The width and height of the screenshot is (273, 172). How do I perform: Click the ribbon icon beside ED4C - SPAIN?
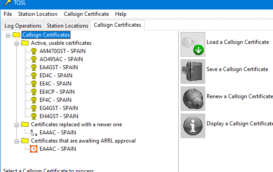point(34,76)
